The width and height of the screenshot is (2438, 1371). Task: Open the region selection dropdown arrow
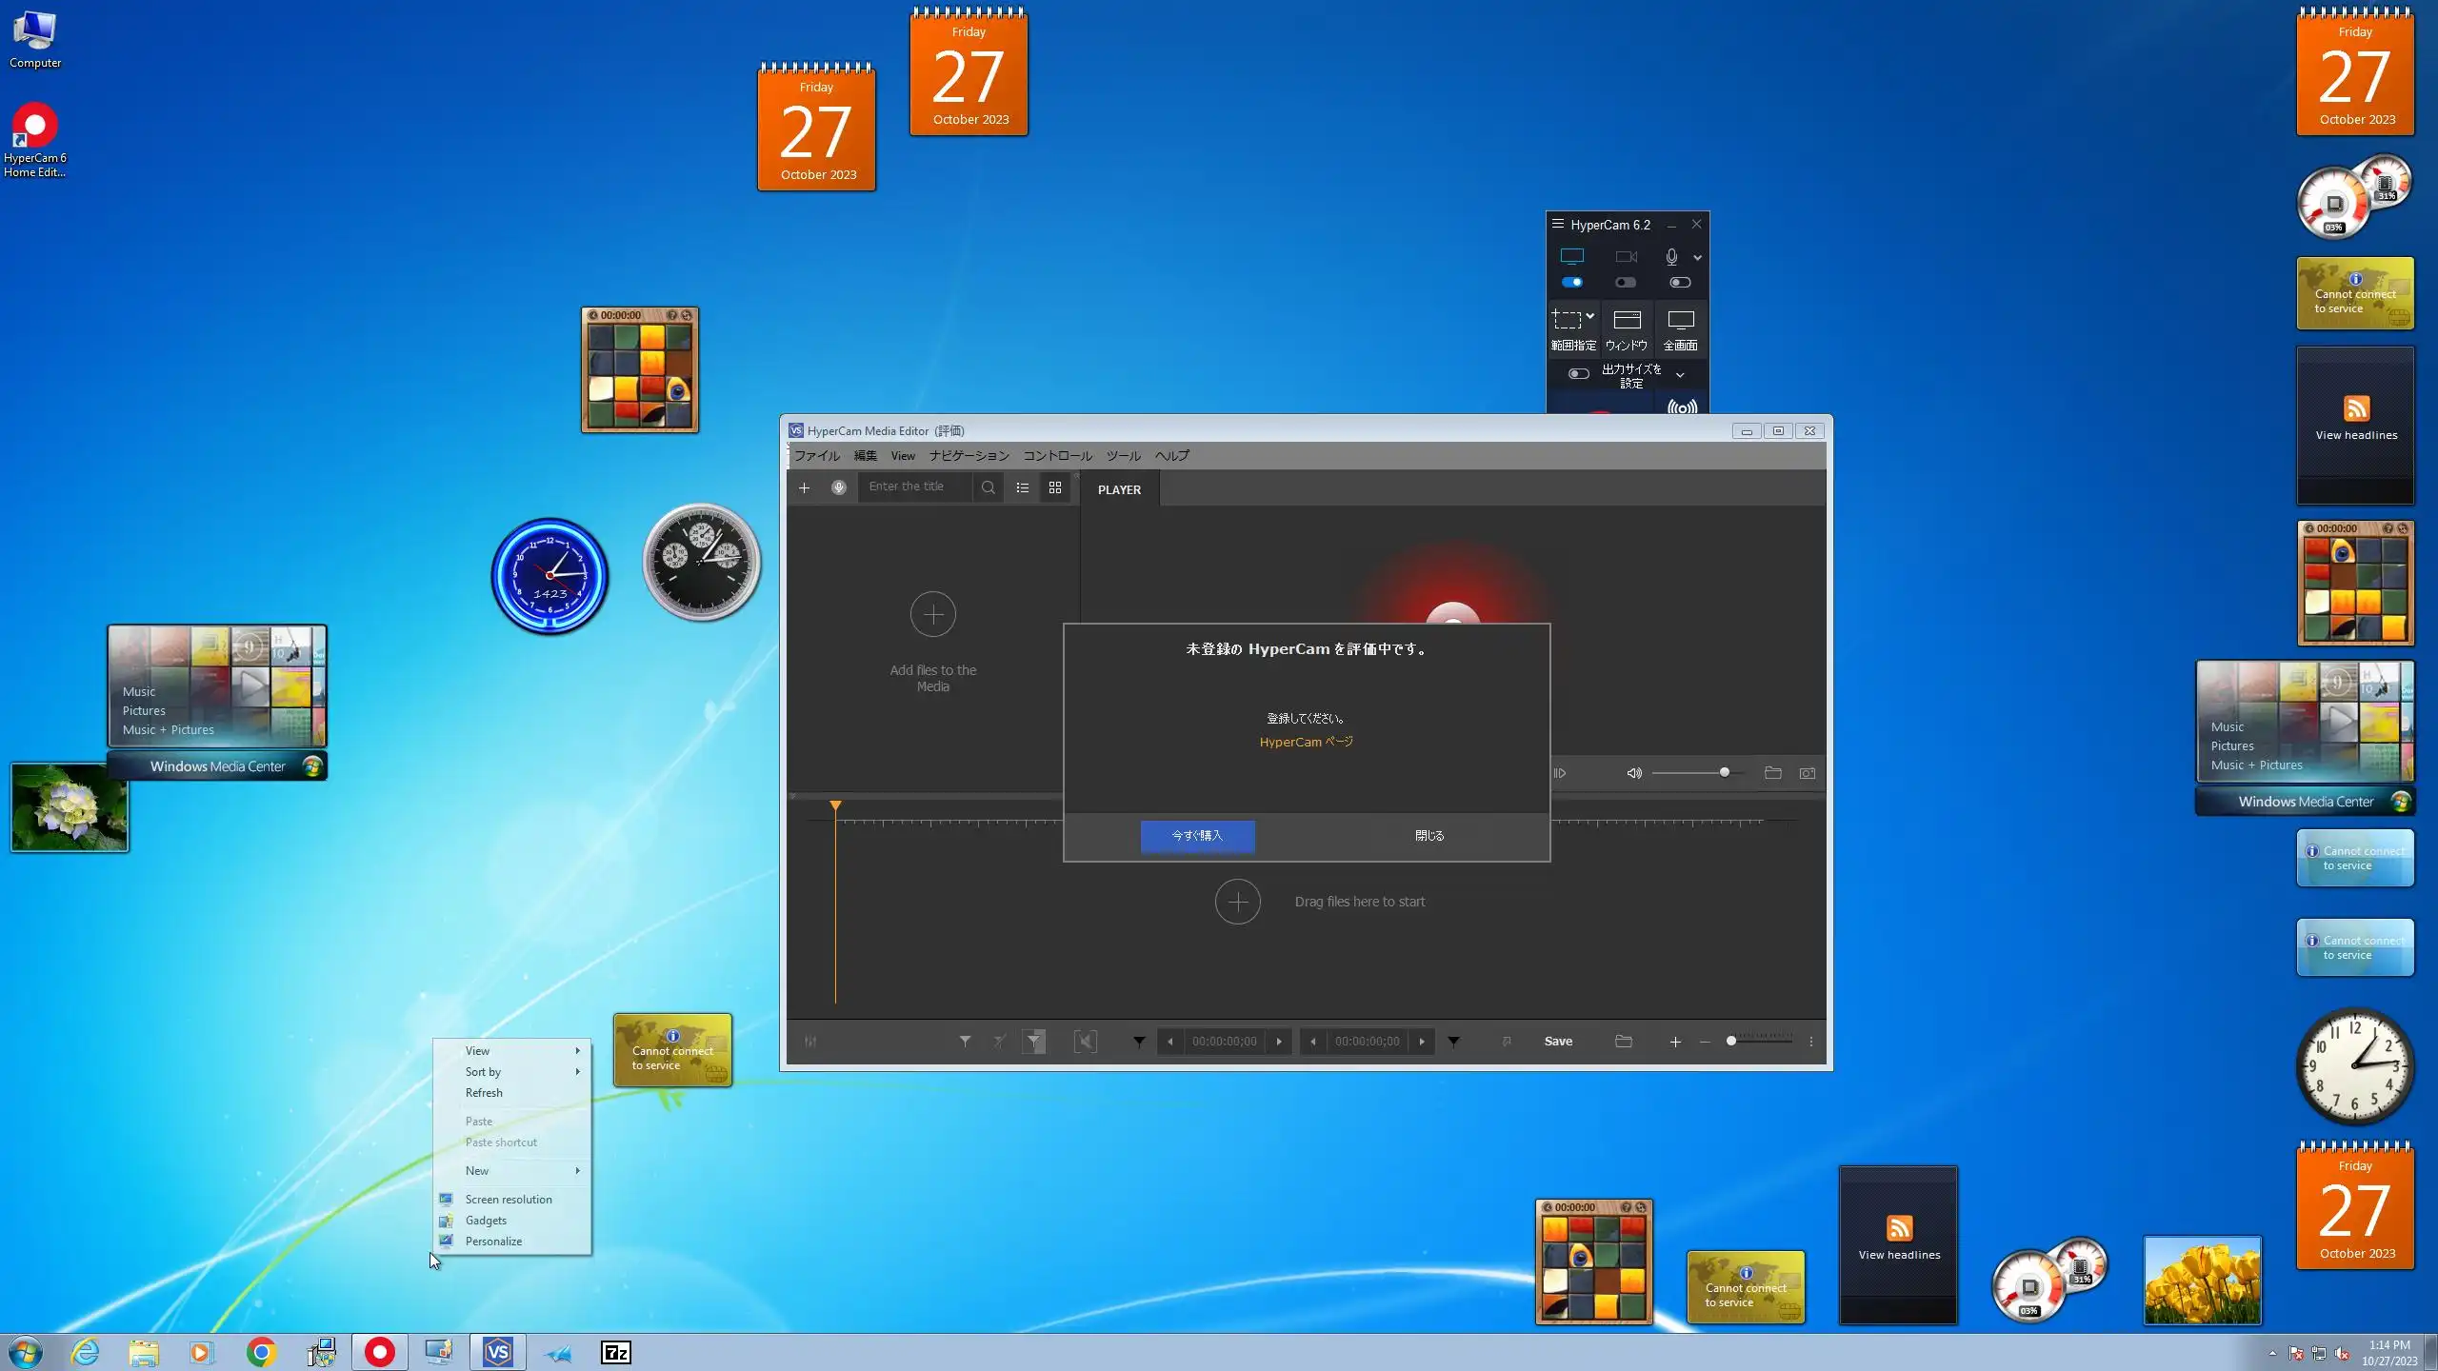pyautogui.click(x=1589, y=316)
